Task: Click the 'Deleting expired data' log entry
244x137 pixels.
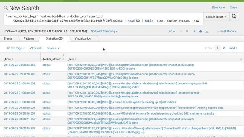Action: tap(146, 108)
